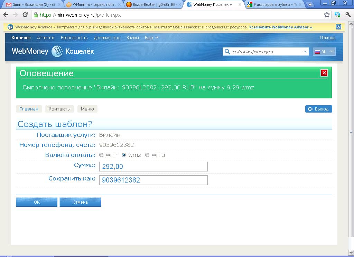Open the Skype extension icon
This screenshot has height=257, width=354.
[x=337, y=15]
